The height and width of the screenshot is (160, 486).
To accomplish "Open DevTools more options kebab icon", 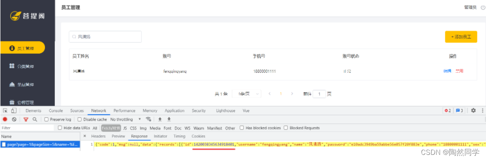I will pos(482,110).
